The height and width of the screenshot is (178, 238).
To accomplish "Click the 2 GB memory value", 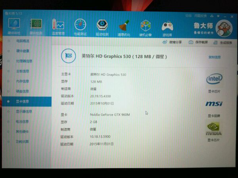I will click(x=94, y=122).
